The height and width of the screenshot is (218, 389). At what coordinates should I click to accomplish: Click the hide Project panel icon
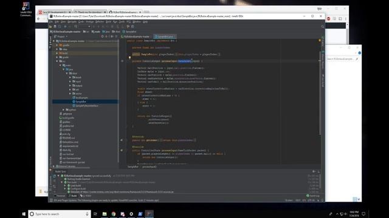(116, 36)
